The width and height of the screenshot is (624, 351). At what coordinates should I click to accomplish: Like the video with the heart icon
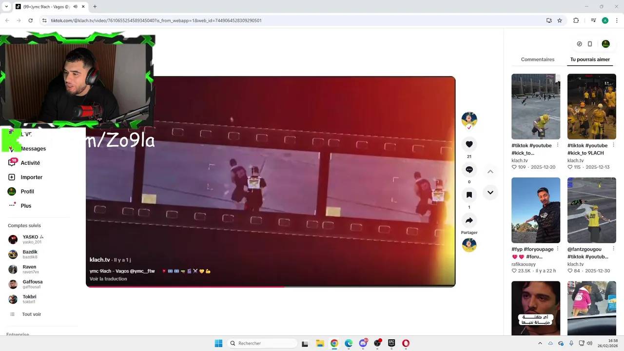coord(469,144)
